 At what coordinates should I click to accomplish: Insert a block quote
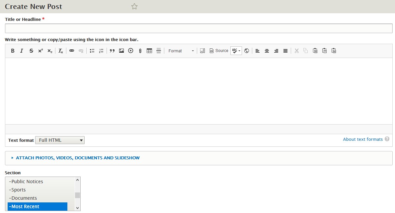112,51
